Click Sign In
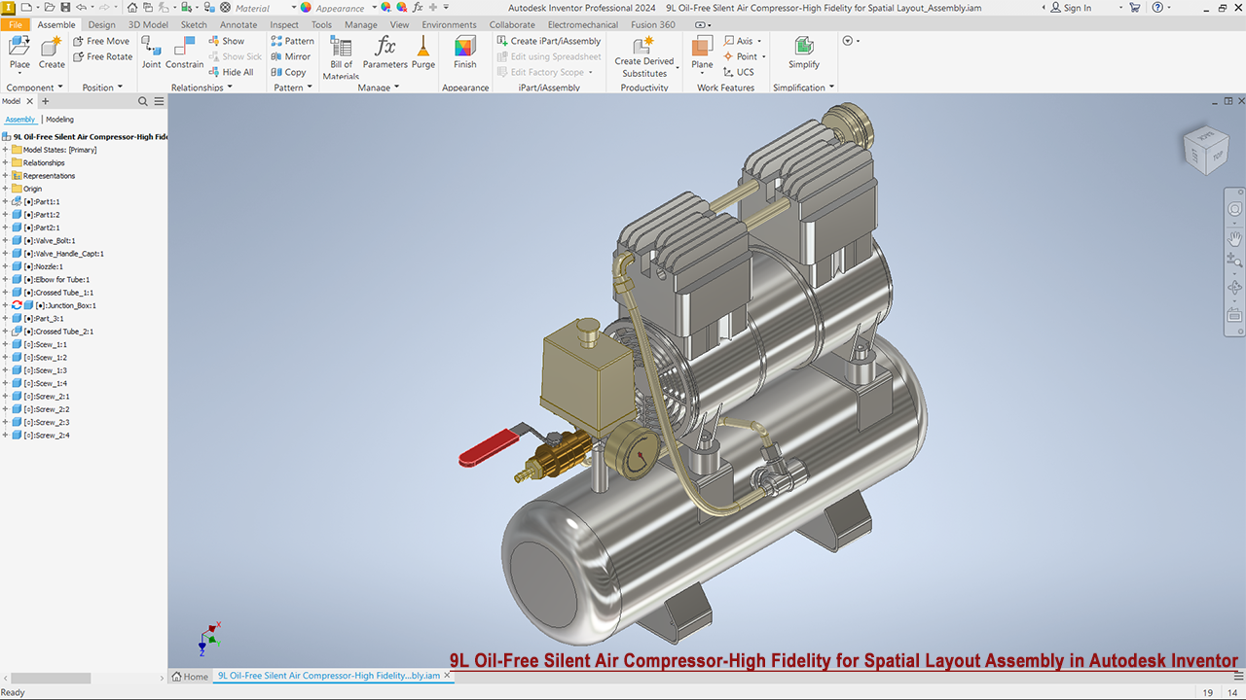This screenshot has height=700, width=1246. [1070, 8]
